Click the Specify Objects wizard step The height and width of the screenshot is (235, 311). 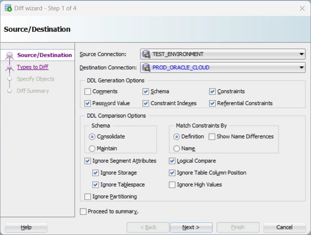coord(35,79)
